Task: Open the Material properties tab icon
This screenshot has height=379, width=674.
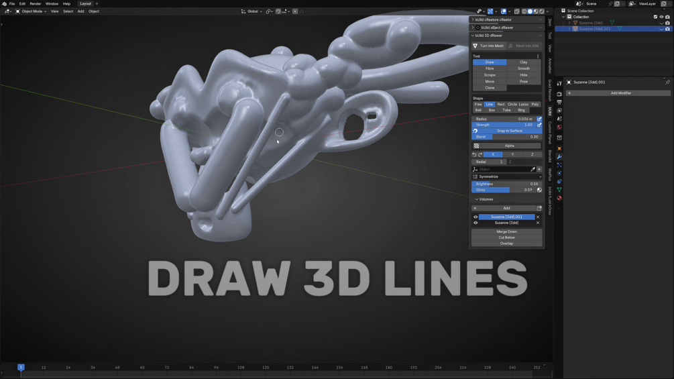Action: click(559, 198)
